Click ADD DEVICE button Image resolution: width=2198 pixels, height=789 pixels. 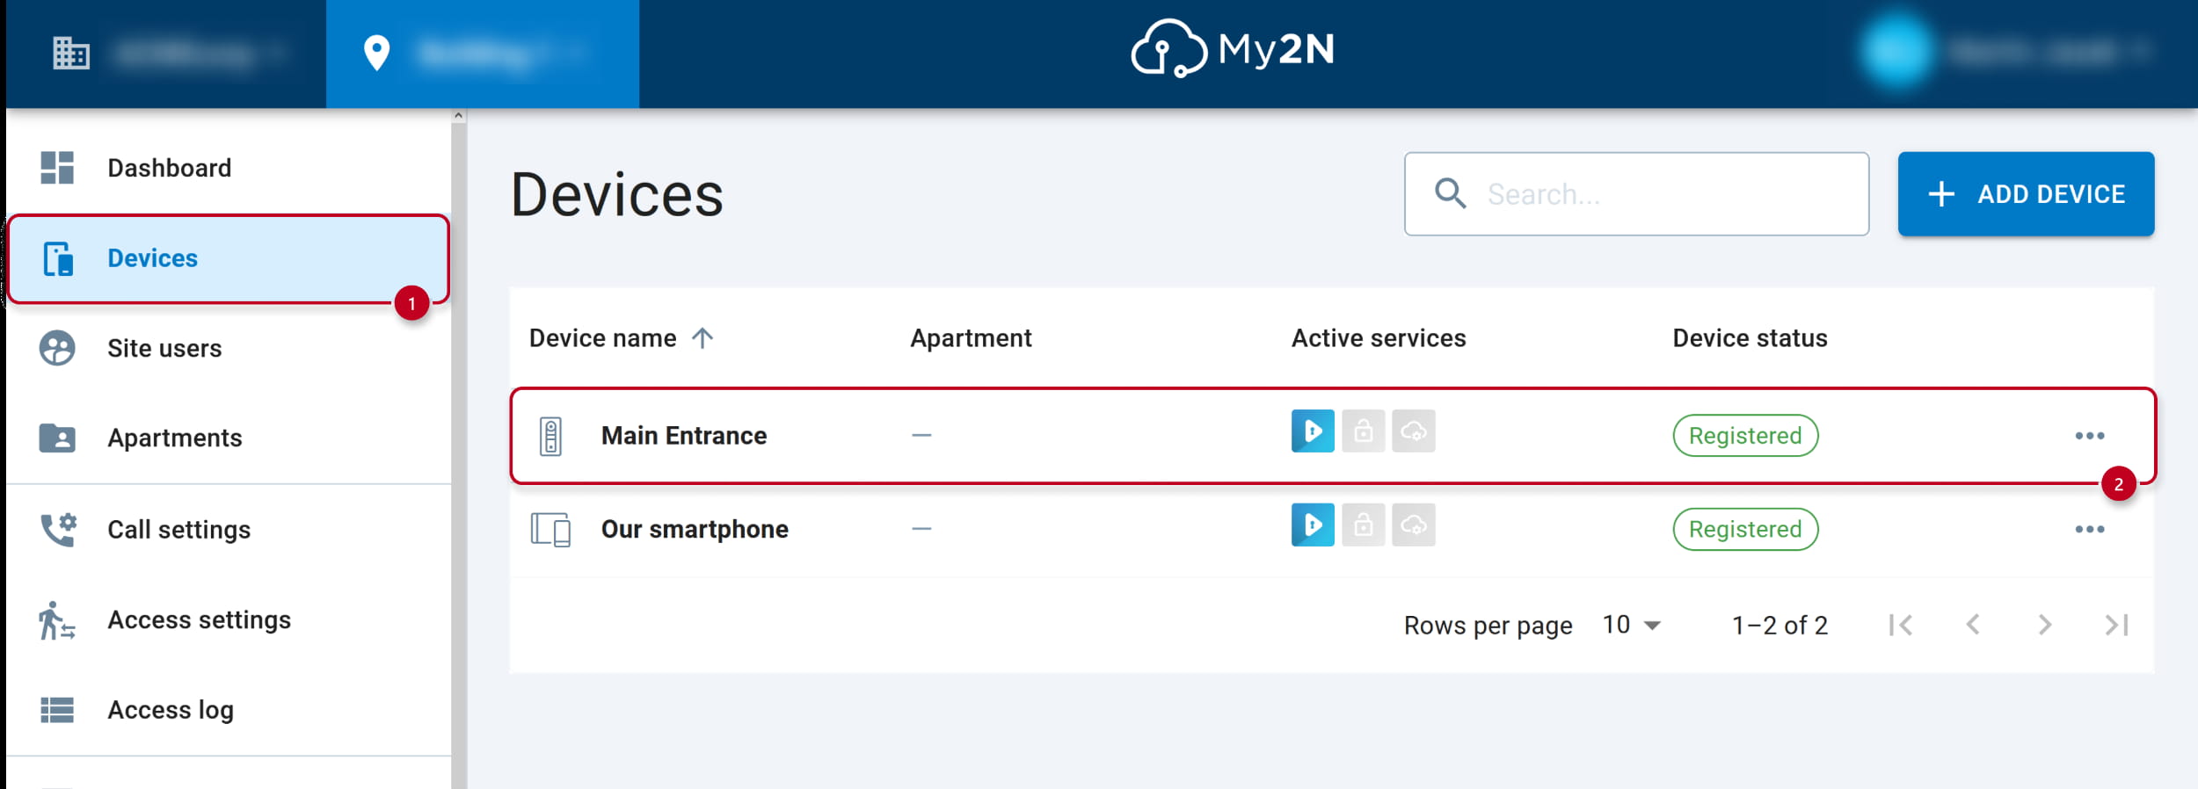[2026, 194]
